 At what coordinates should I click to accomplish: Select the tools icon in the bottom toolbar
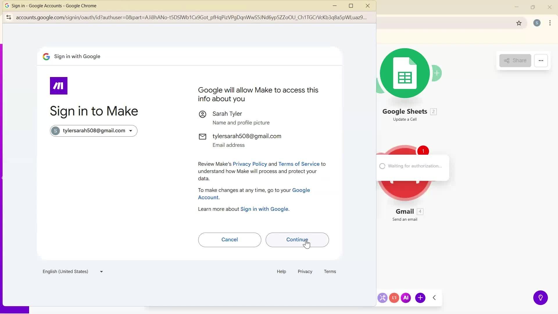coord(382,298)
